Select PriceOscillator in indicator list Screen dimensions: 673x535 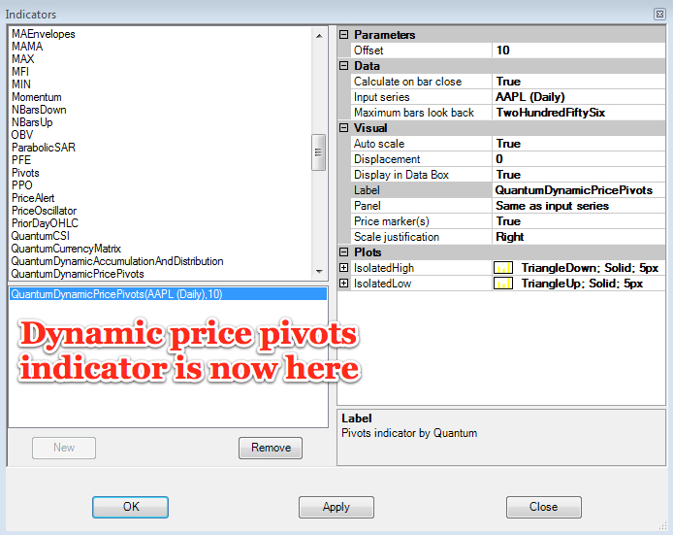point(44,211)
